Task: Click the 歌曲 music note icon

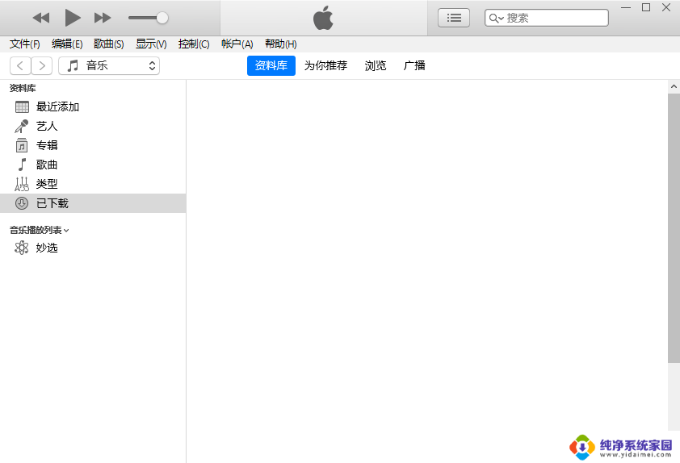Action: [x=22, y=165]
